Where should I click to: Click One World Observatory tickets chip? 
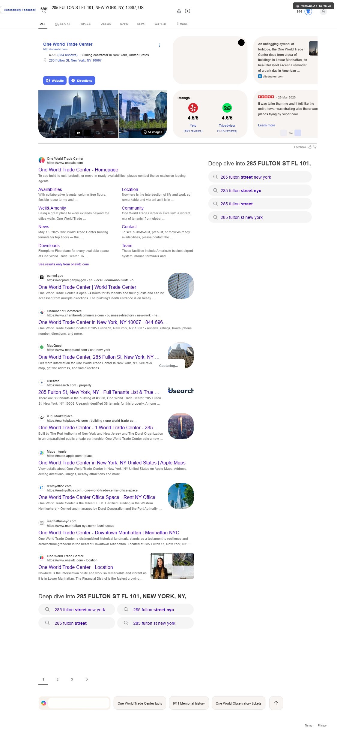coord(238,703)
